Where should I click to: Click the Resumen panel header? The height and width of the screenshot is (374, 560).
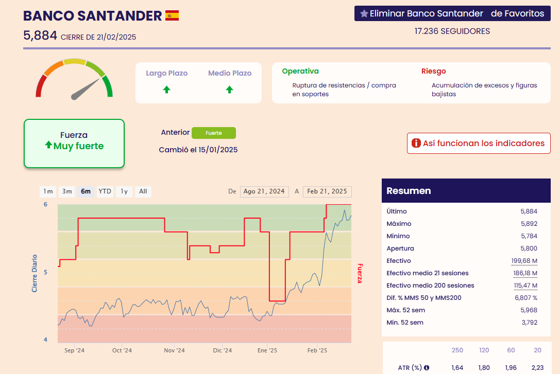(x=466, y=191)
